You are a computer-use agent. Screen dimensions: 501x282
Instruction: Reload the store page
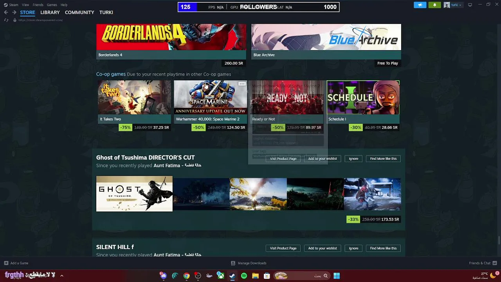[6, 20]
